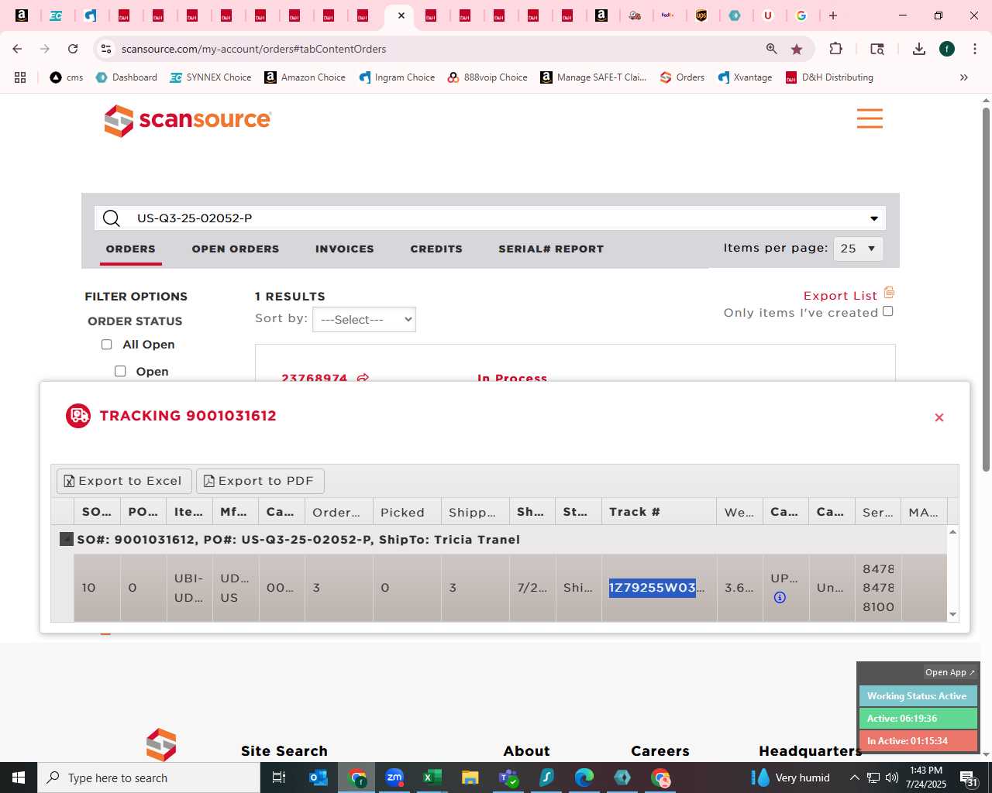Open Items per page dropdown
The image size is (992, 793).
coord(858,249)
